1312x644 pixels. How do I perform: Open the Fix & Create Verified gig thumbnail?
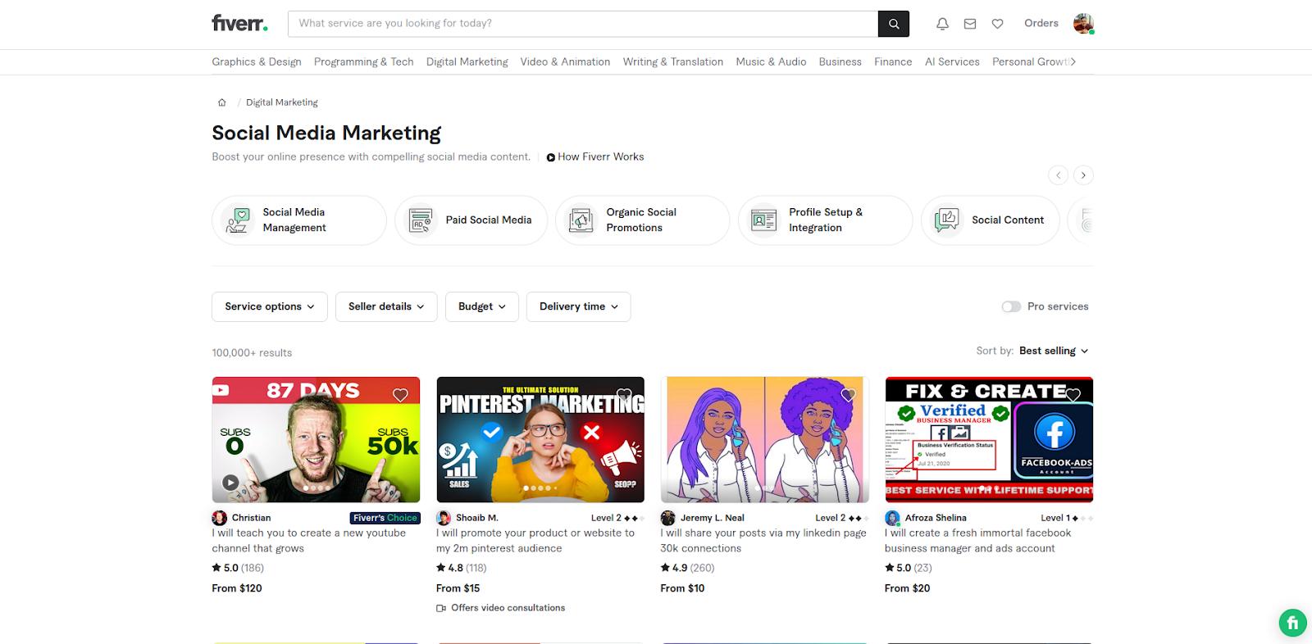(989, 440)
